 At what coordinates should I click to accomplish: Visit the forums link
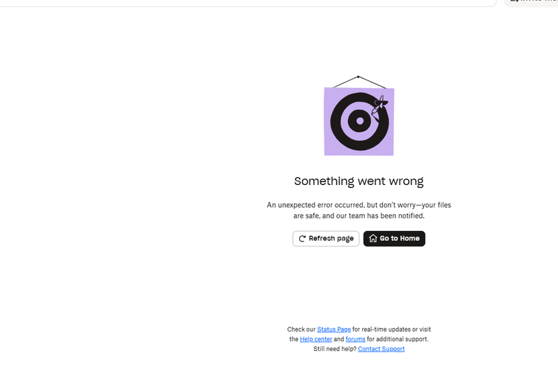[356, 339]
